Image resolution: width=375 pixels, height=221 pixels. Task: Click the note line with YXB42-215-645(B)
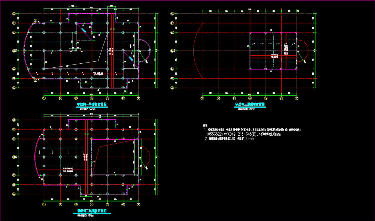(244, 134)
